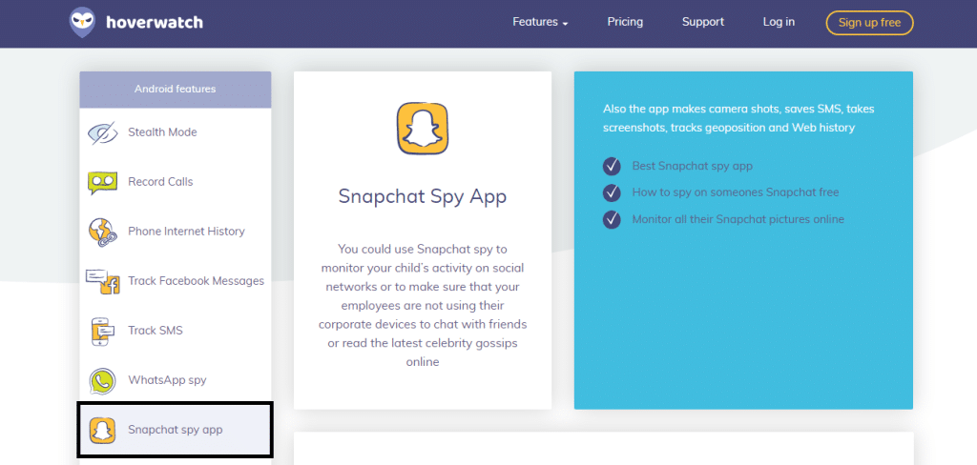Open the Record Calls feature link

(x=160, y=182)
